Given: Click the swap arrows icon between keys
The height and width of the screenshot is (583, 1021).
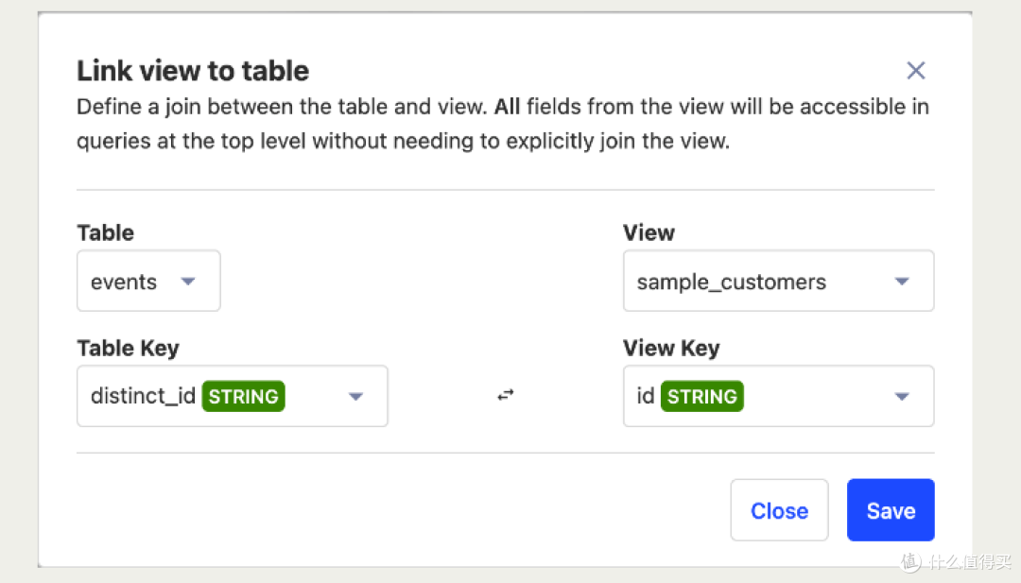Looking at the screenshot, I should [x=506, y=396].
